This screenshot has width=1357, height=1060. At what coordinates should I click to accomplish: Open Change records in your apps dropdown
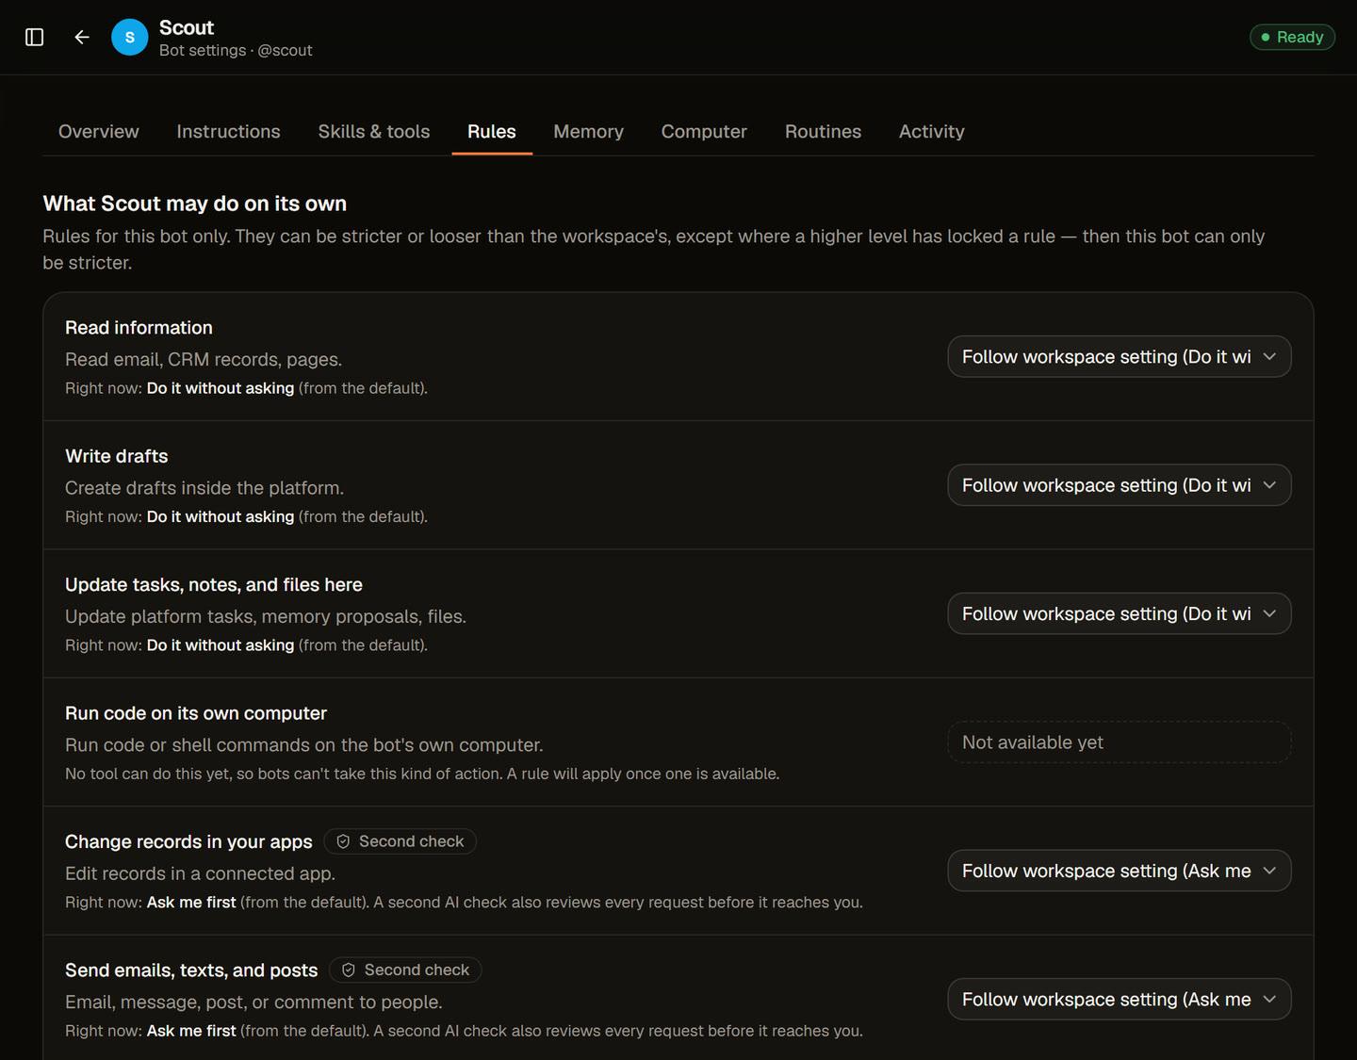1119,871
